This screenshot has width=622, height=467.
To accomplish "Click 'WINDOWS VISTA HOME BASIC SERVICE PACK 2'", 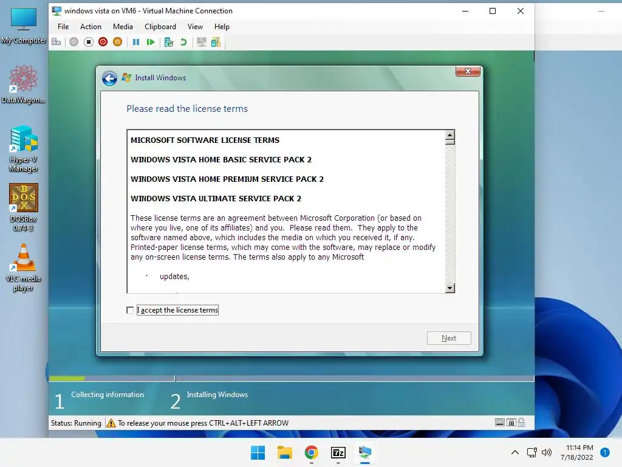I will coord(221,160).
